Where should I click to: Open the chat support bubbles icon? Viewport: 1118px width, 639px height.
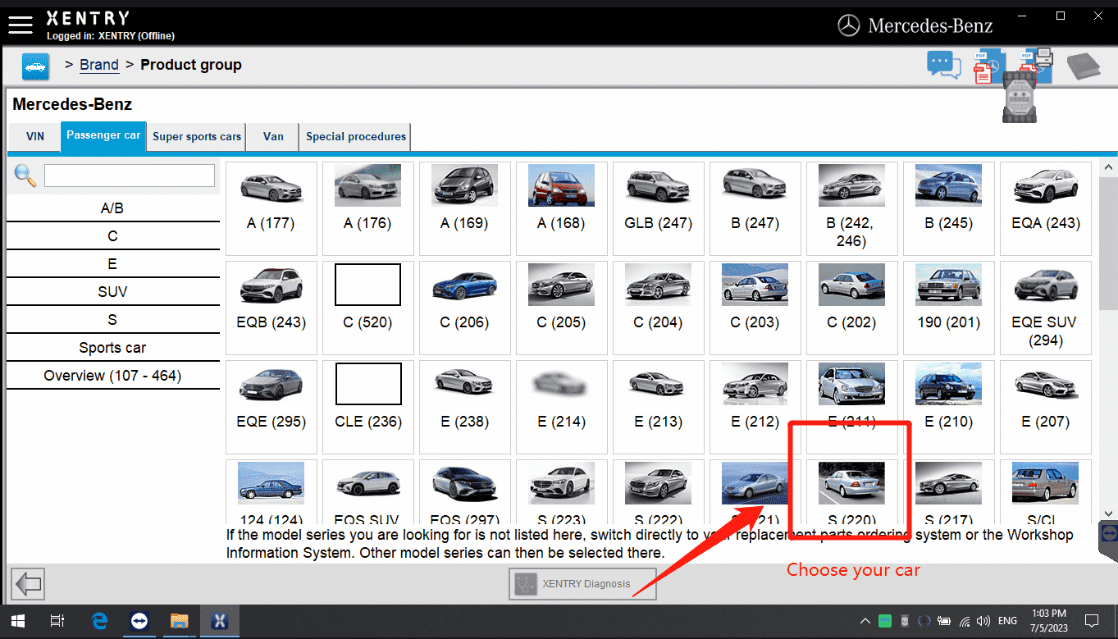pyautogui.click(x=944, y=65)
